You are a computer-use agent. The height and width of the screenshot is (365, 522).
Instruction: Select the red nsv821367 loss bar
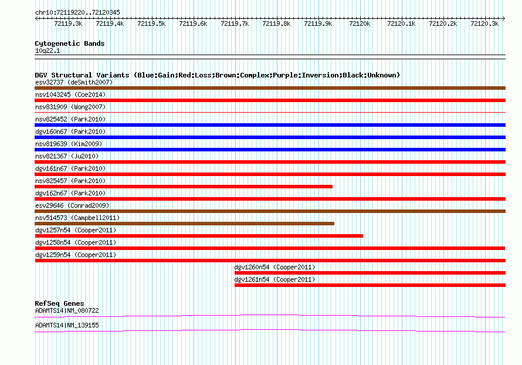[270, 162]
